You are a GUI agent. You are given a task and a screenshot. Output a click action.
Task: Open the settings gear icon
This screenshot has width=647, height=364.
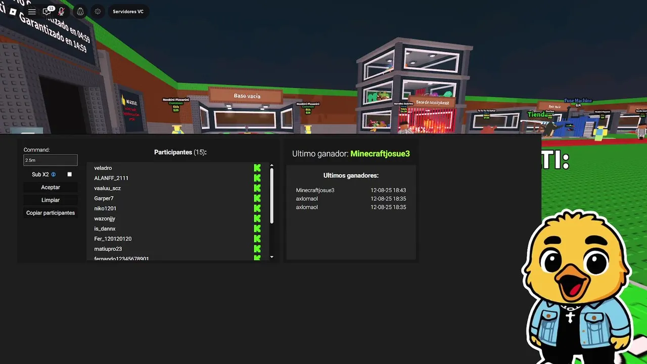[98, 11]
